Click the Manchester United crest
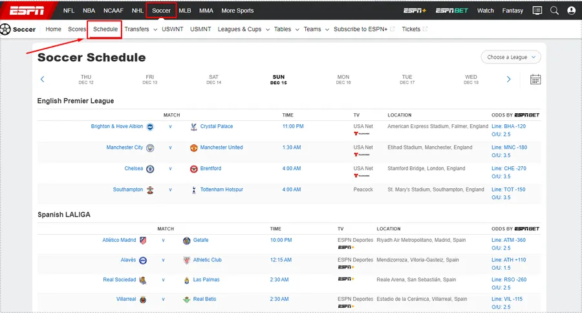The width and height of the screenshot is (582, 313). tap(194, 148)
